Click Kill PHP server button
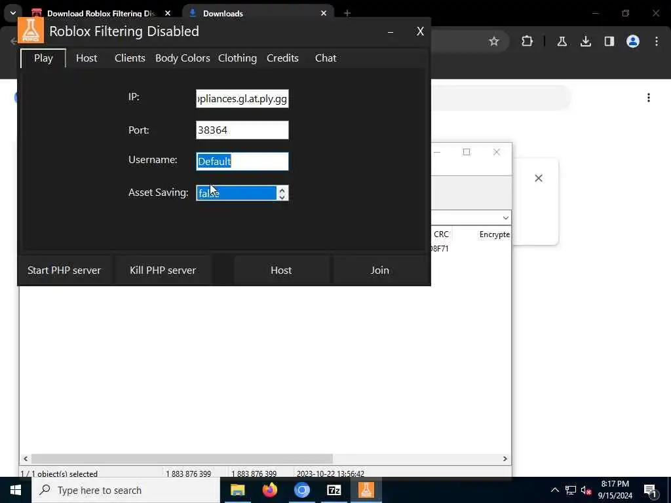Viewport: 671px width, 503px height. (x=163, y=270)
